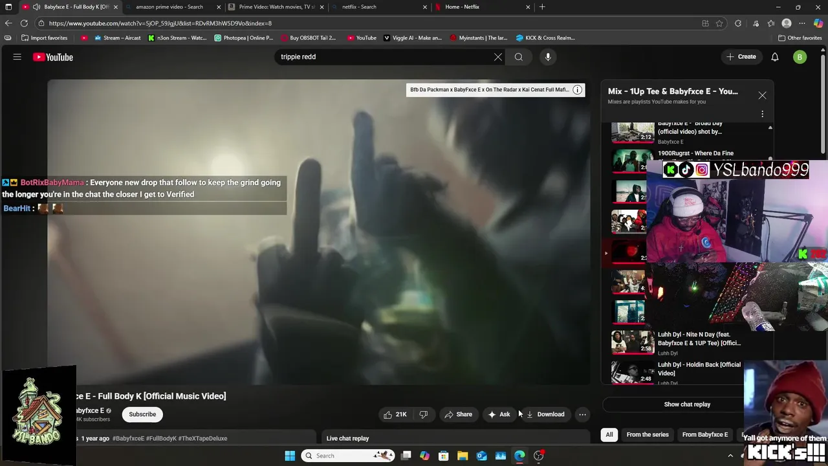Open Task View on the taskbar
828x466 pixels.
click(x=406, y=456)
